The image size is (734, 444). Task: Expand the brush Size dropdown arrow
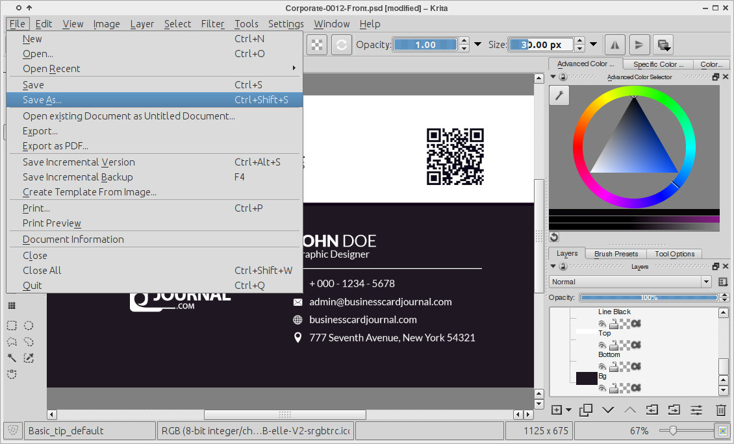[593, 45]
